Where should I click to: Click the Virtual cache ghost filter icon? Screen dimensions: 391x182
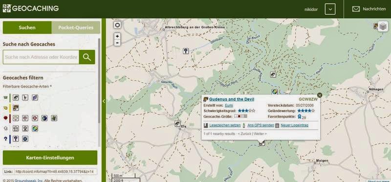pos(16,129)
